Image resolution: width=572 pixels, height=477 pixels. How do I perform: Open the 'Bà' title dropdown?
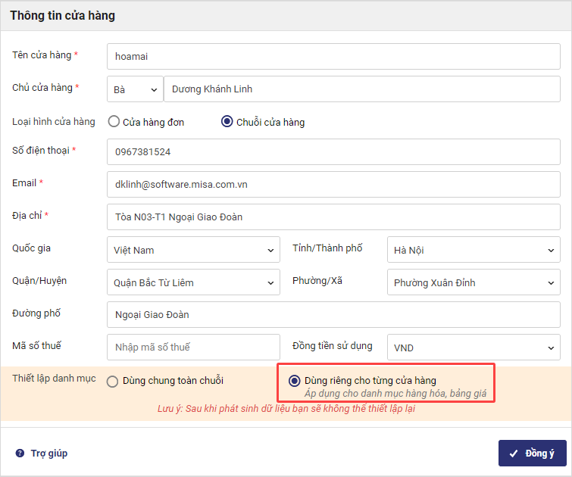(x=135, y=89)
